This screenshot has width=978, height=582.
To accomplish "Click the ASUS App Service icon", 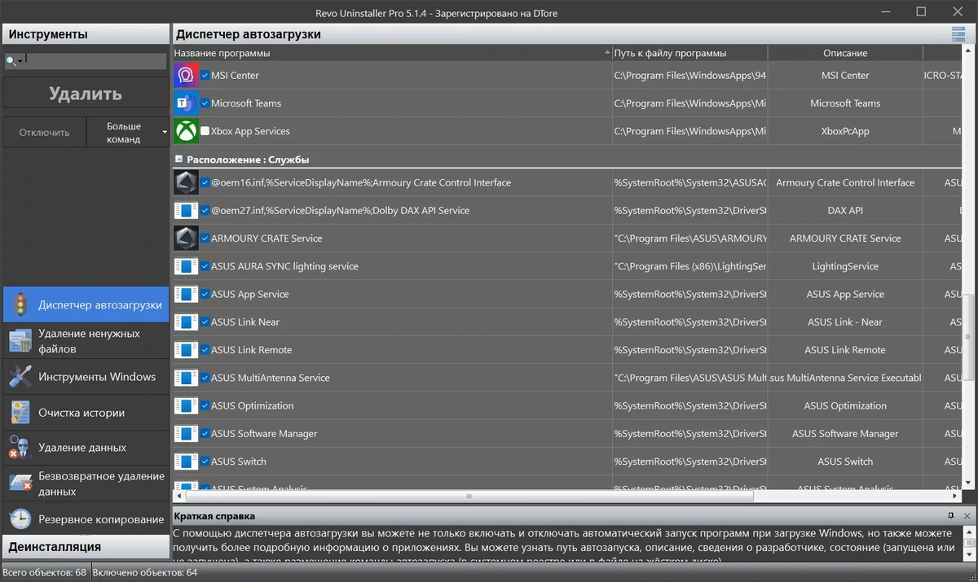I will coord(186,294).
